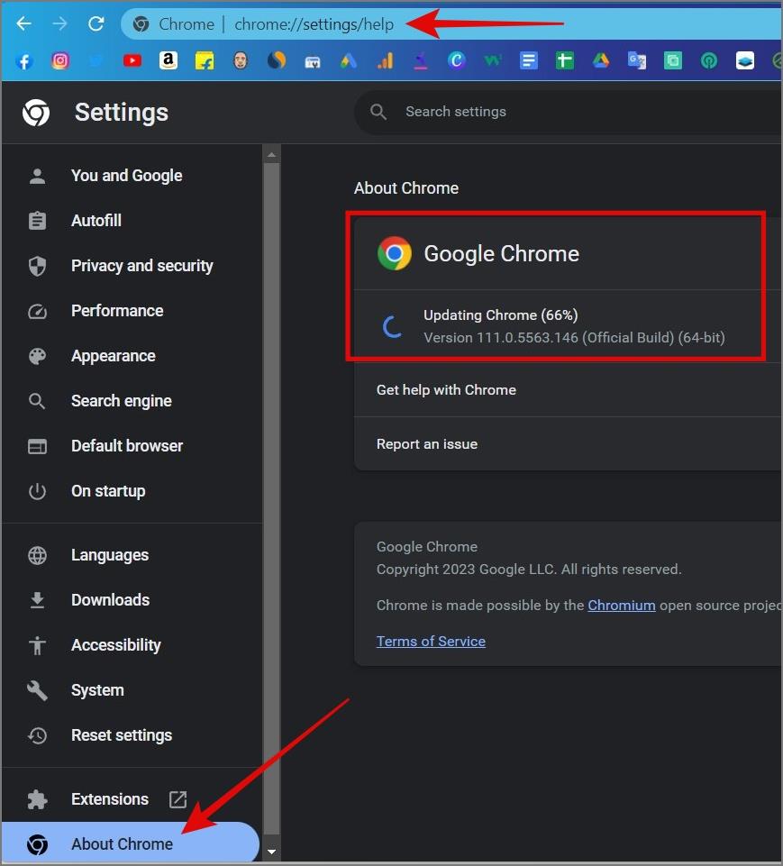Click Report an issue

click(568, 444)
